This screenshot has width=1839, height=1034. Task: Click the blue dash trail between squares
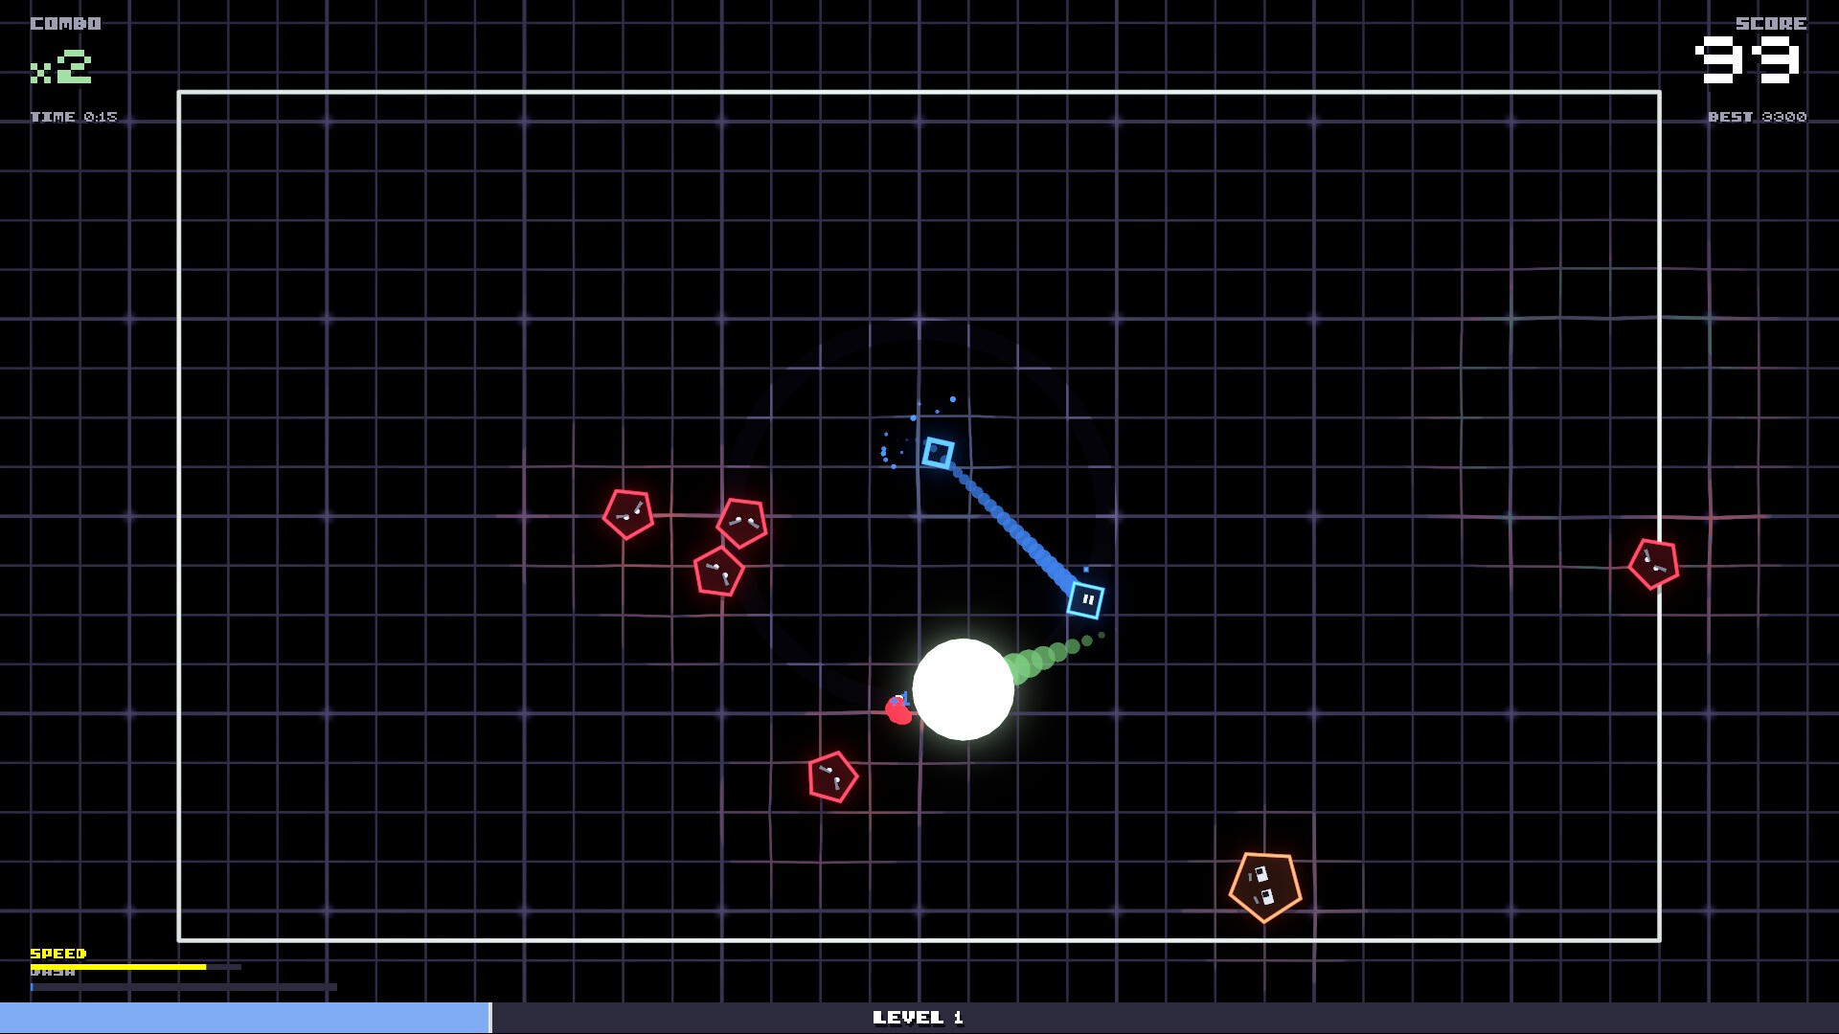point(1012,527)
